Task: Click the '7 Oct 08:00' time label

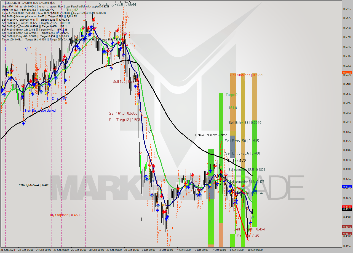Action: point(219,250)
